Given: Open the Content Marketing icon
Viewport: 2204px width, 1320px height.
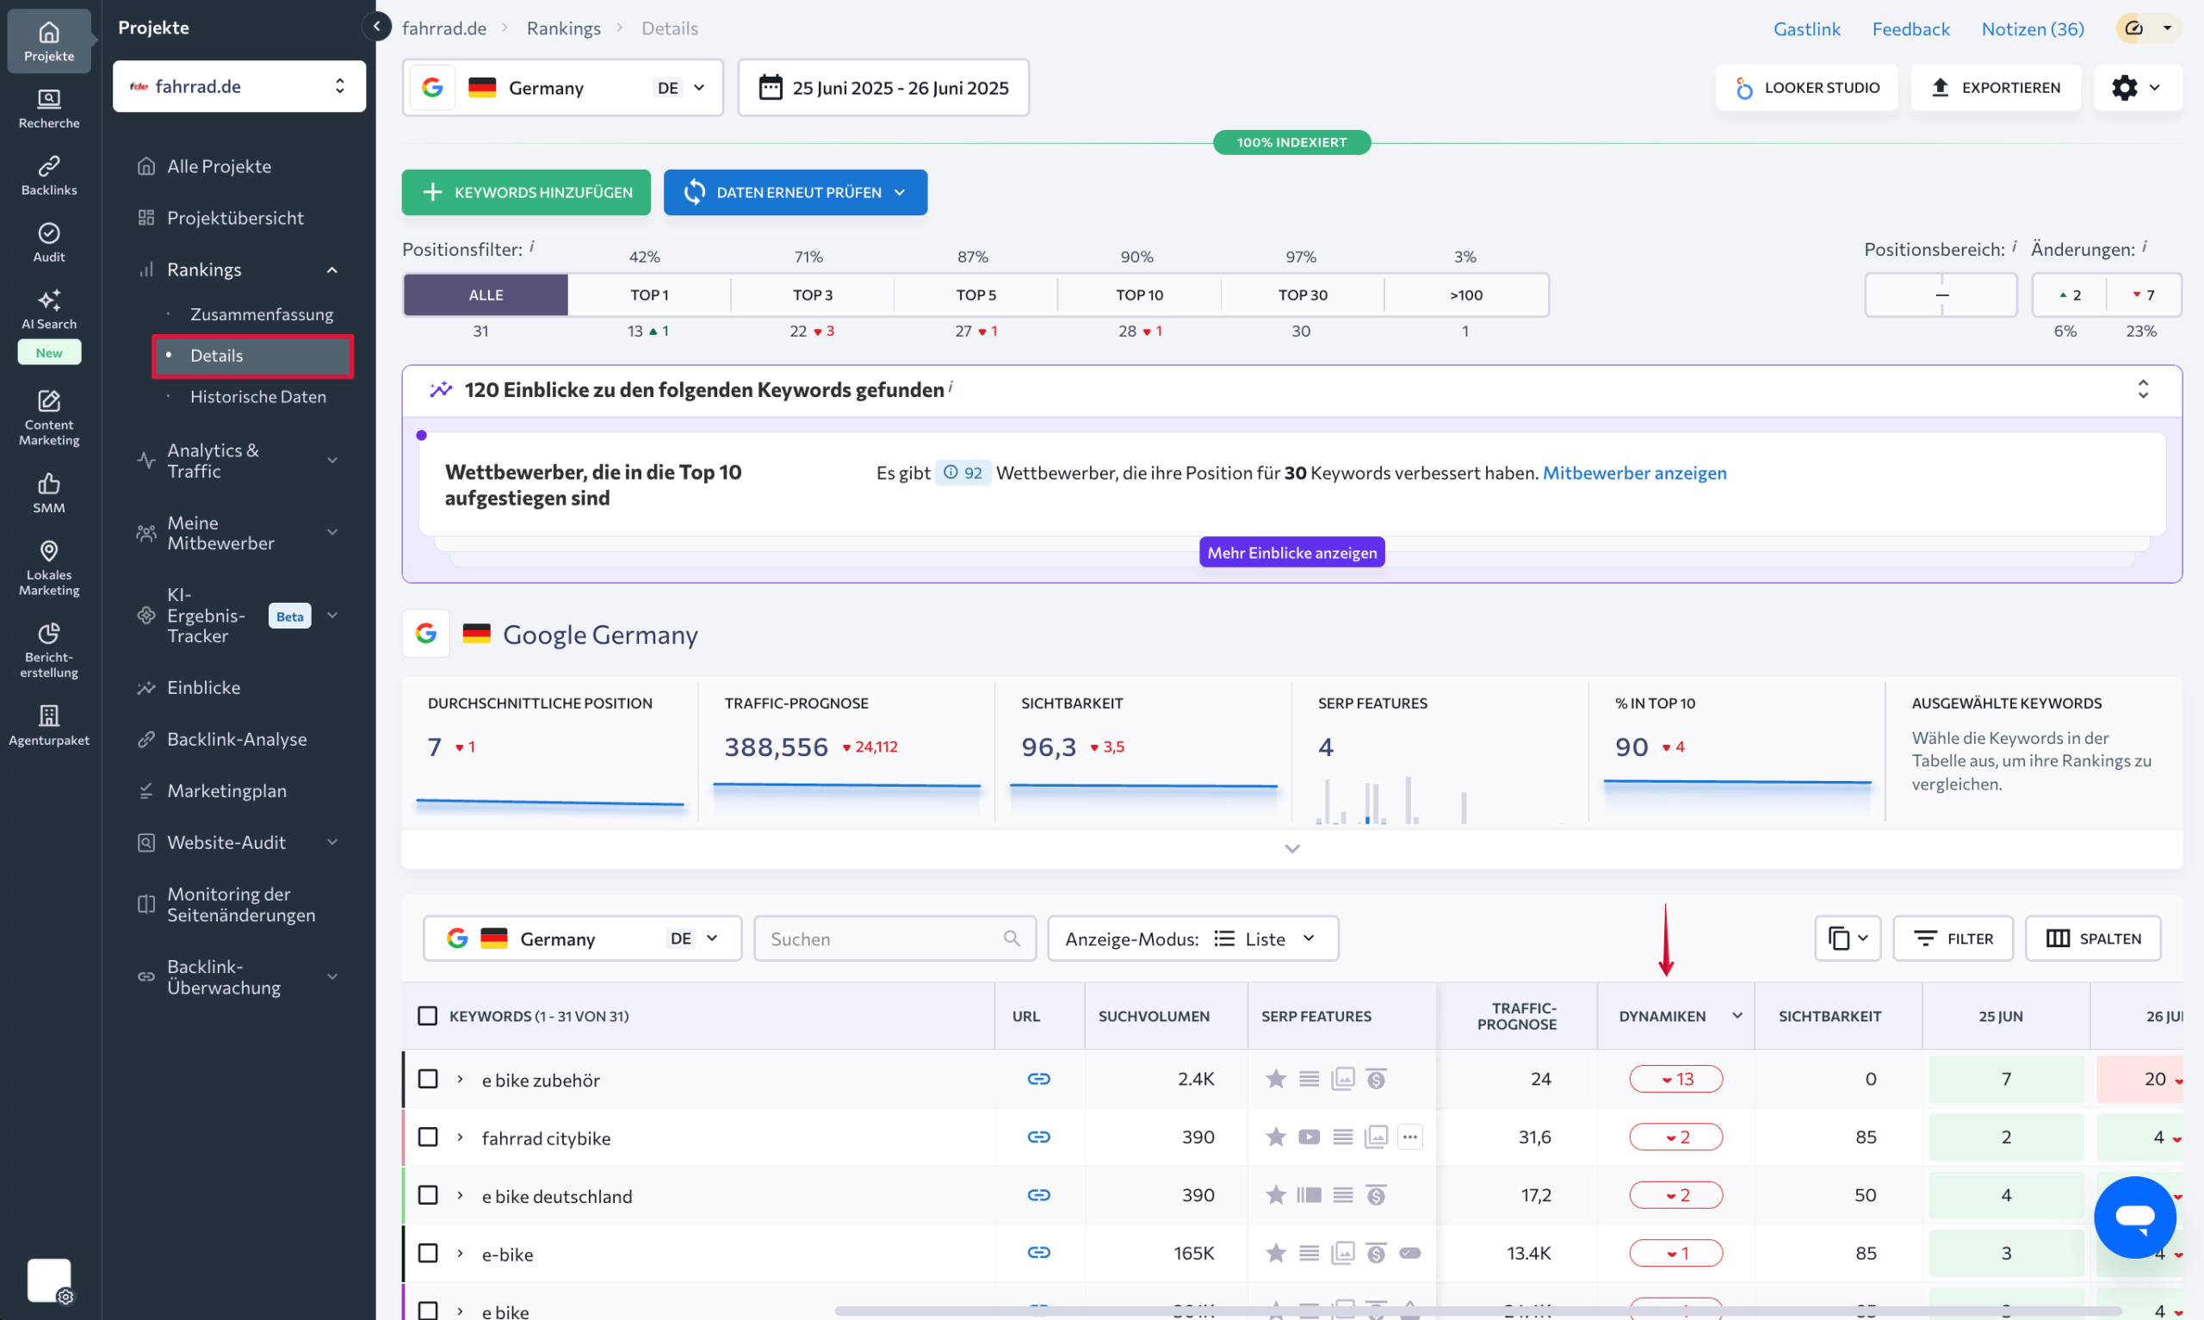Looking at the screenshot, I should (x=49, y=417).
